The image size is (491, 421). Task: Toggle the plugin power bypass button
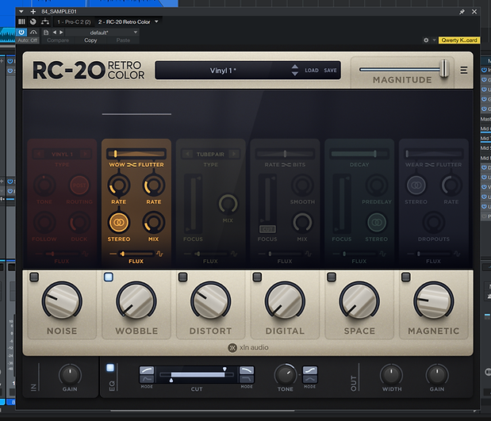(x=21, y=33)
